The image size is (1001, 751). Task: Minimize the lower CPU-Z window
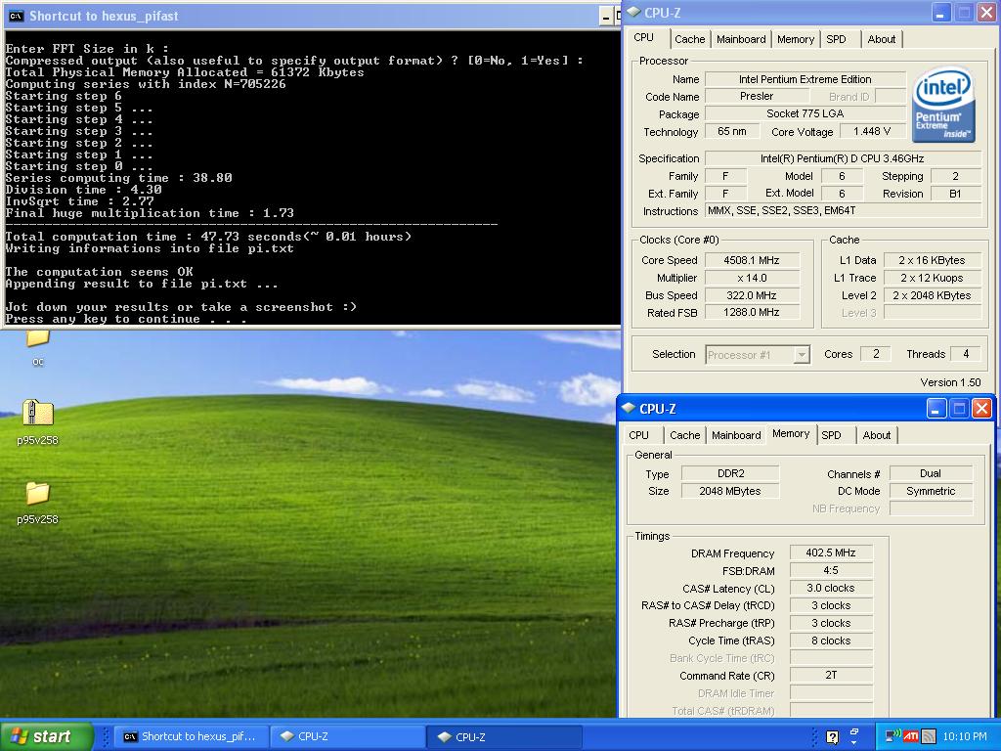[x=936, y=409]
